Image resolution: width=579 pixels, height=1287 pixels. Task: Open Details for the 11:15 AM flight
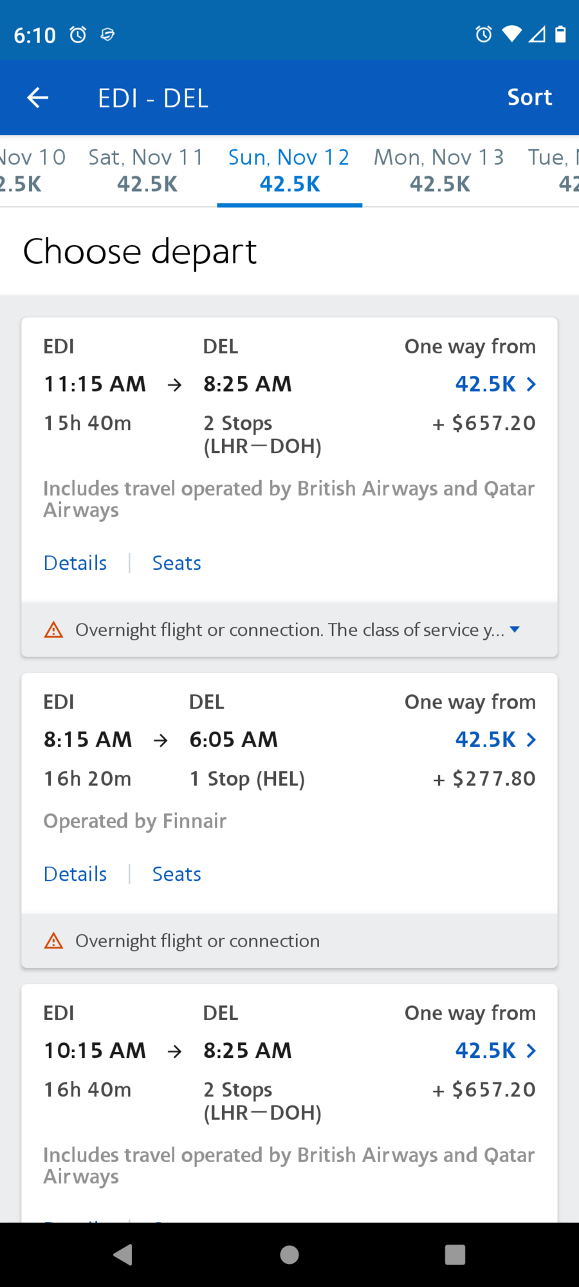click(x=75, y=563)
